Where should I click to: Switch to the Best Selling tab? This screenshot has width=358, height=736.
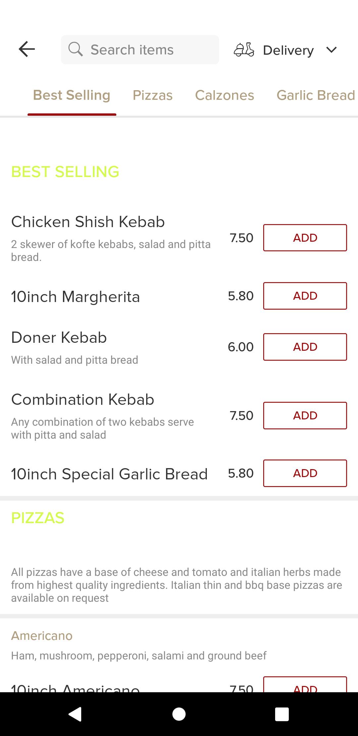tap(72, 95)
